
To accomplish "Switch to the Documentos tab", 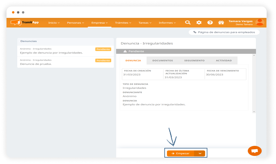I will (163, 61).
